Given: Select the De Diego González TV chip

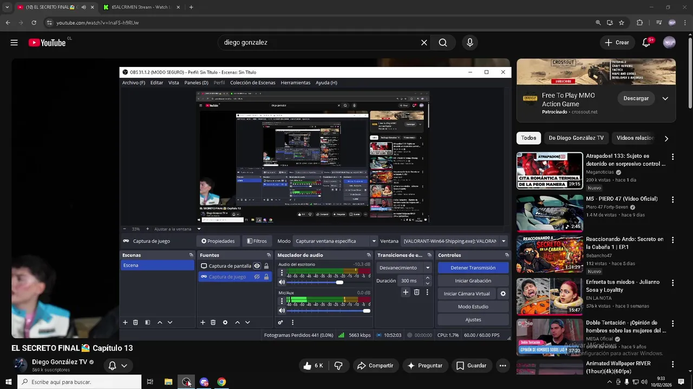Looking at the screenshot, I should [576, 138].
